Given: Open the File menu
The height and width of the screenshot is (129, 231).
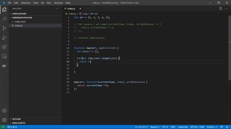Looking at the screenshot, I should point(9,3).
